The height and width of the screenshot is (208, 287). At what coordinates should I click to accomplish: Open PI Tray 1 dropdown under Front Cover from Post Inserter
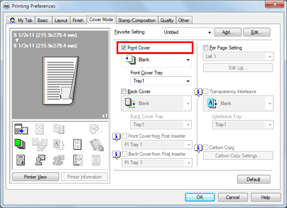(x=157, y=145)
